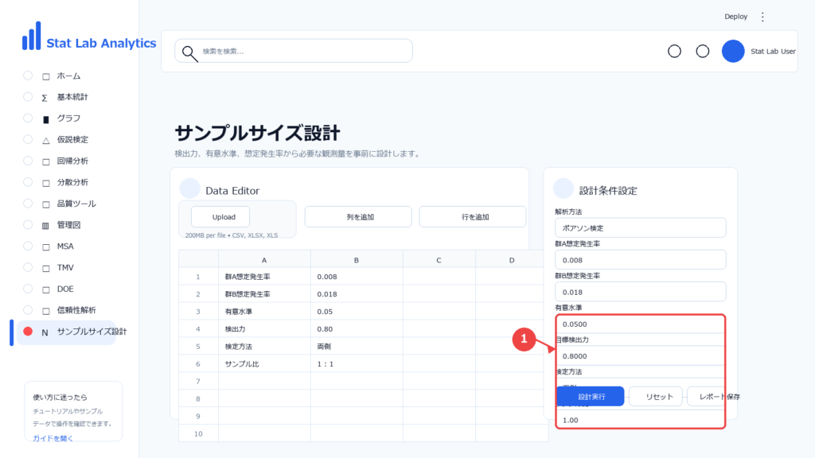Edit the 群A想定発生率 field 0.008
This screenshot has width=815, height=458.
(641, 260)
